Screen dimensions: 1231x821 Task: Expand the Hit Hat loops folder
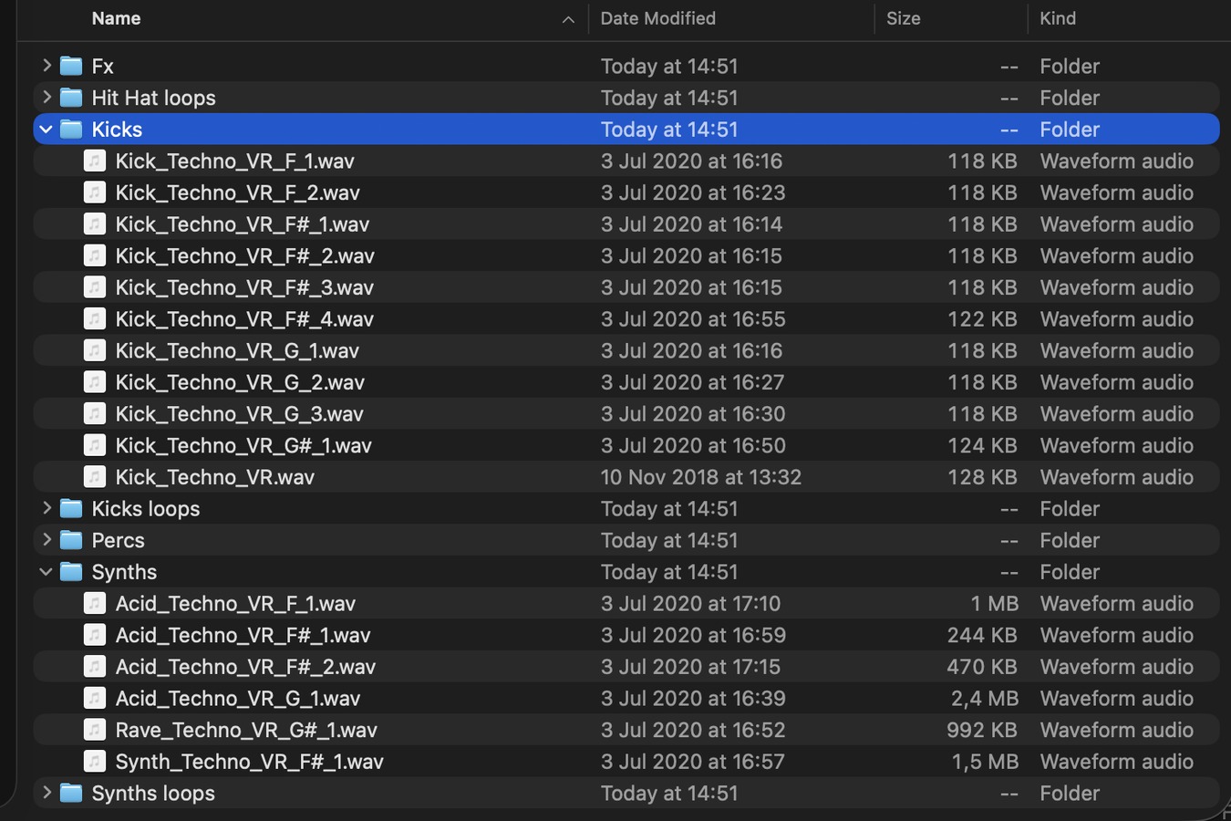point(47,98)
